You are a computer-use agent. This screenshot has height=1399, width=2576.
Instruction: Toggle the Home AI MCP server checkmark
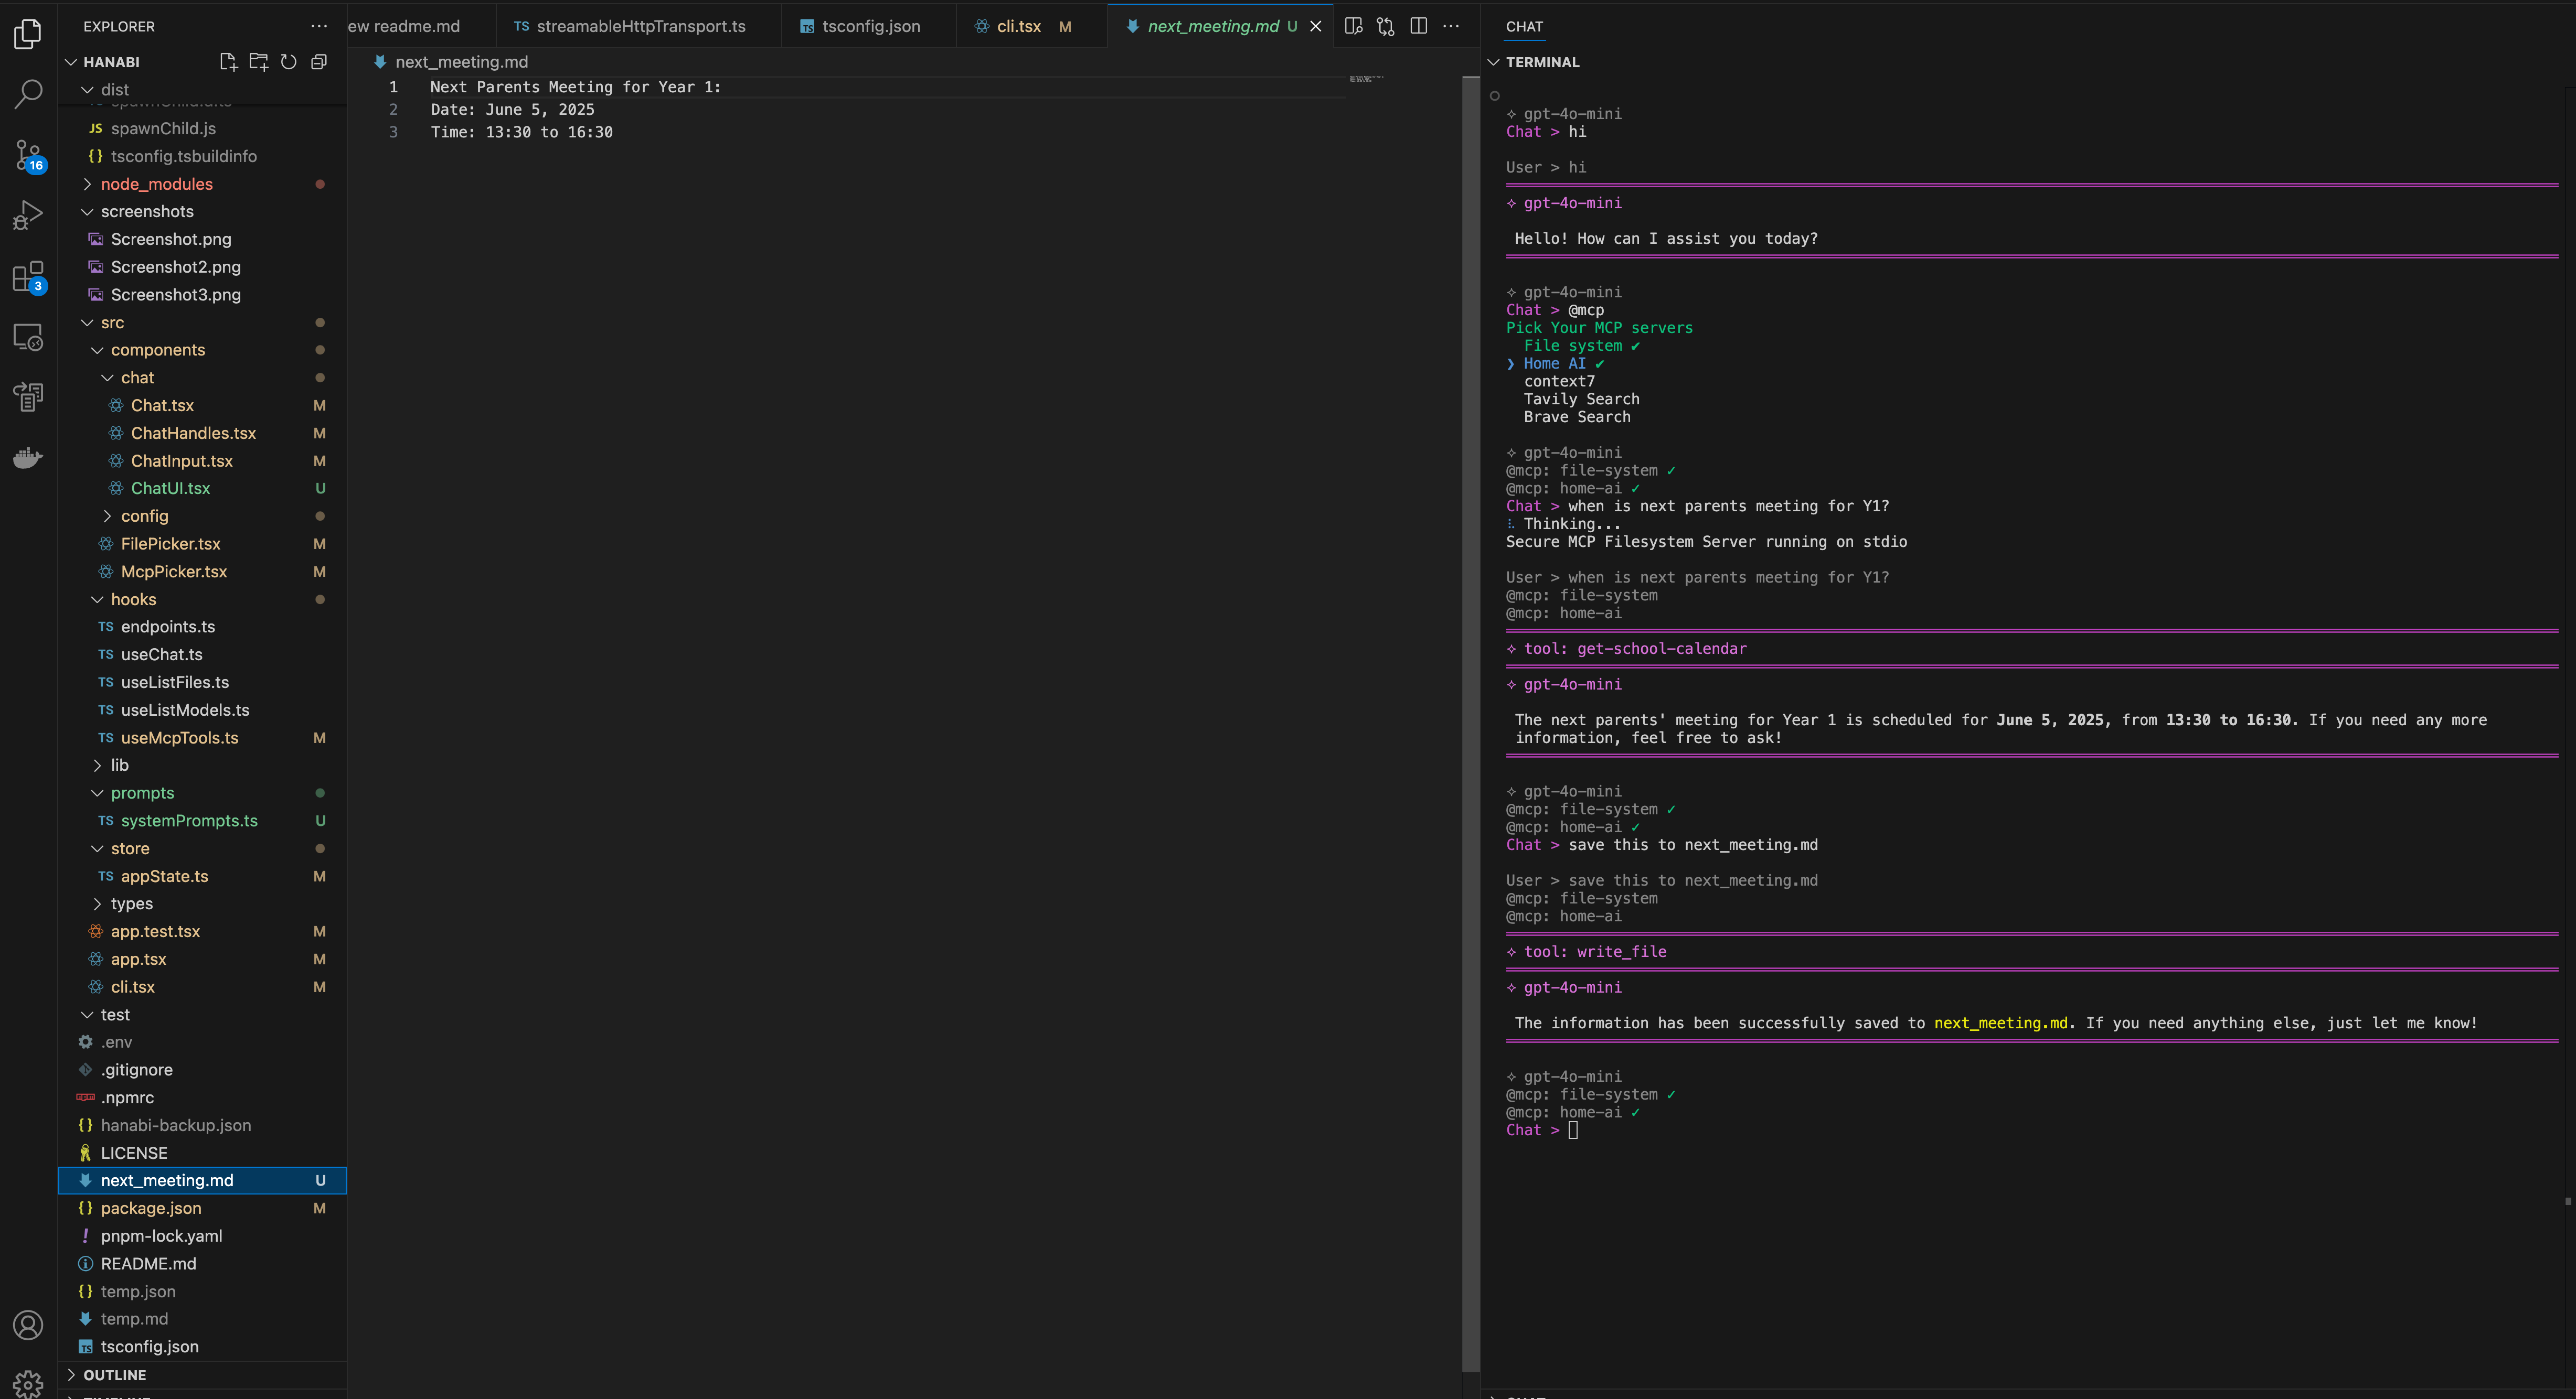point(1555,364)
